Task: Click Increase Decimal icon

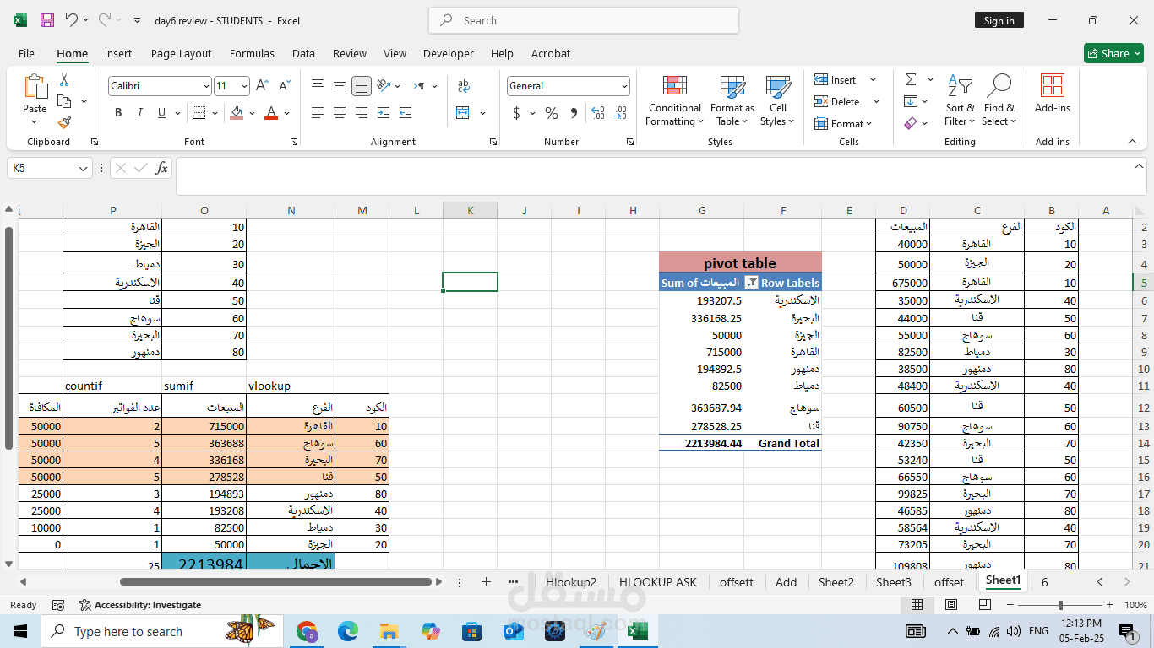Action: click(x=598, y=113)
